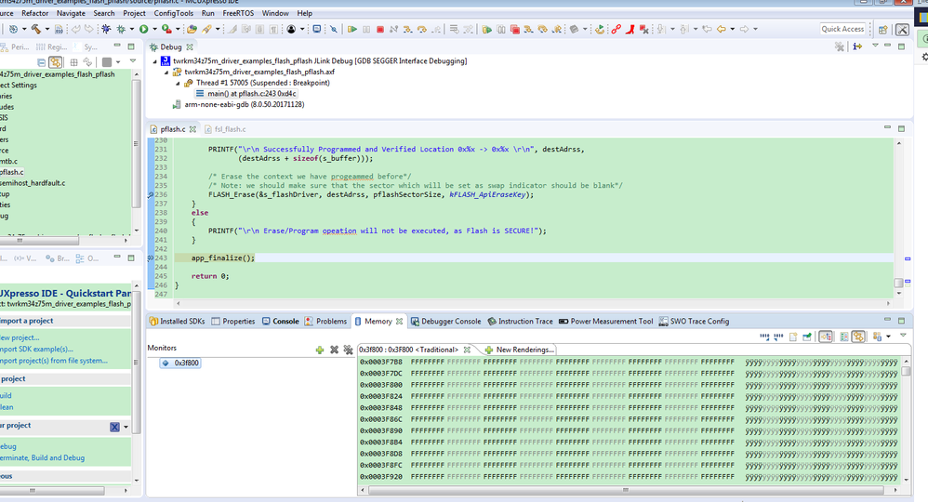
Task: Switch to the Debugger Console tab
Action: pyautogui.click(x=445, y=322)
